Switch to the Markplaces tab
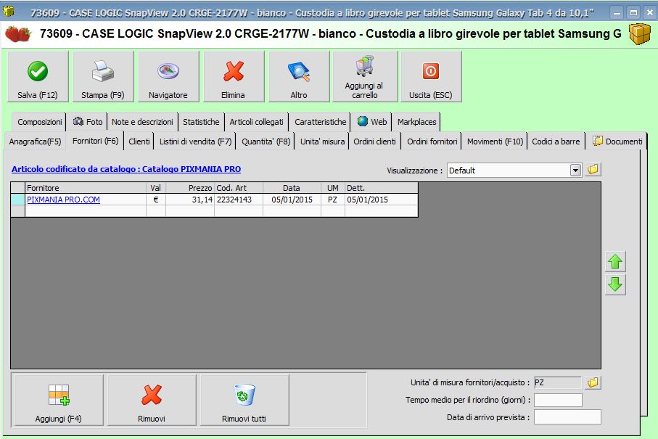 coord(416,122)
